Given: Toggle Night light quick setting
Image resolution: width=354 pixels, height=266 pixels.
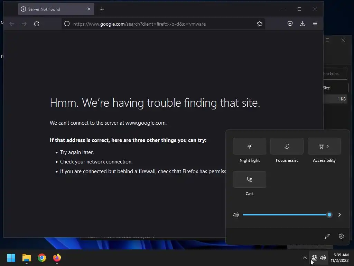Looking at the screenshot, I should click(x=250, y=146).
